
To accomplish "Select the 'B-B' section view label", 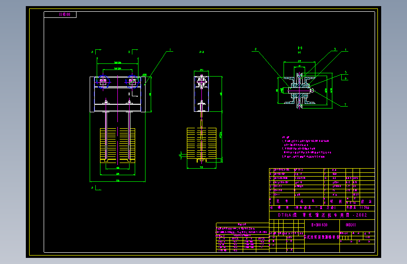I will tap(300, 48).
